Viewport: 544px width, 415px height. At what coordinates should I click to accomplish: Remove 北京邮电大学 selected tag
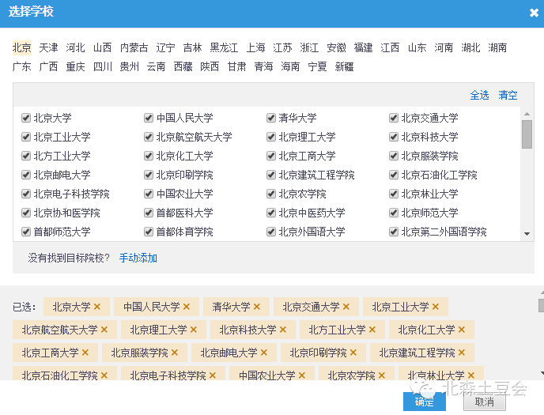tap(263, 353)
